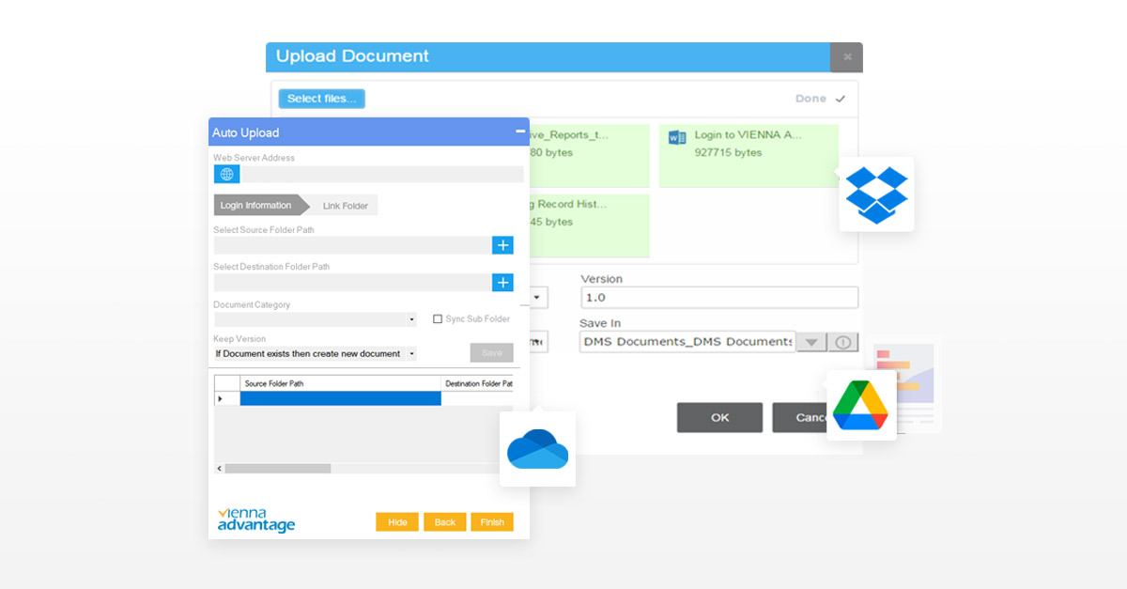1127x589 pixels.
Task: Open the Keep Version dropdown
Action: [x=411, y=354]
